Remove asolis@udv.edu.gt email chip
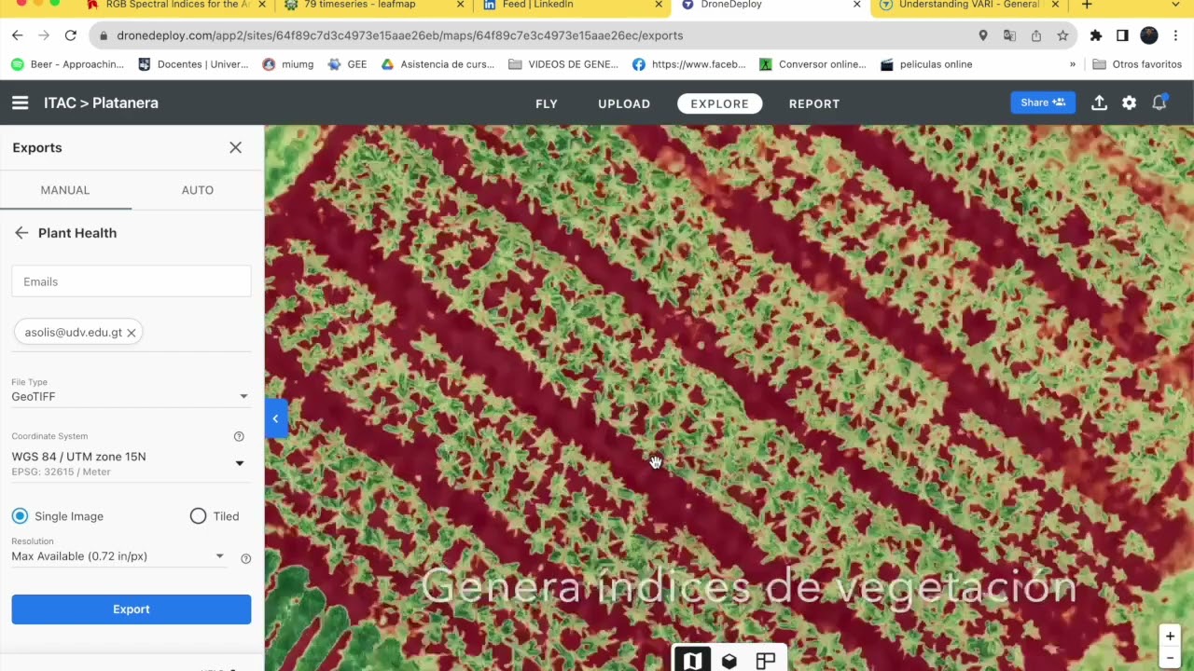This screenshot has height=671, width=1194. click(x=132, y=333)
